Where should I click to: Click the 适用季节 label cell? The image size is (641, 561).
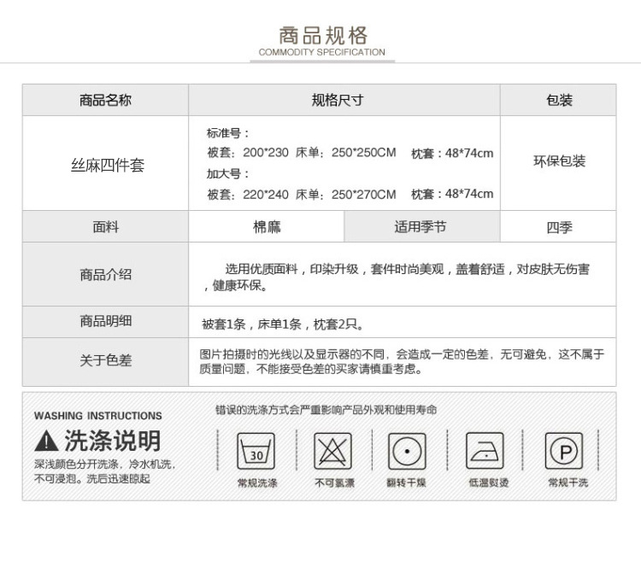(x=420, y=227)
